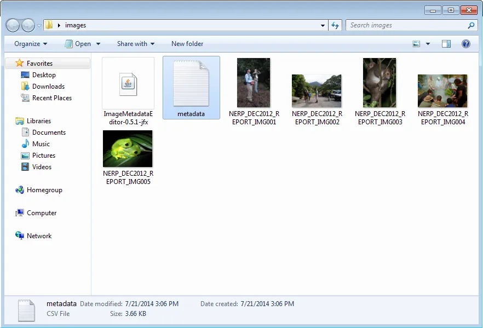Click the ImageMetadataEditor-0.5.1-jfx file name
Image resolution: width=483 pixels, height=328 pixels.
click(128, 118)
